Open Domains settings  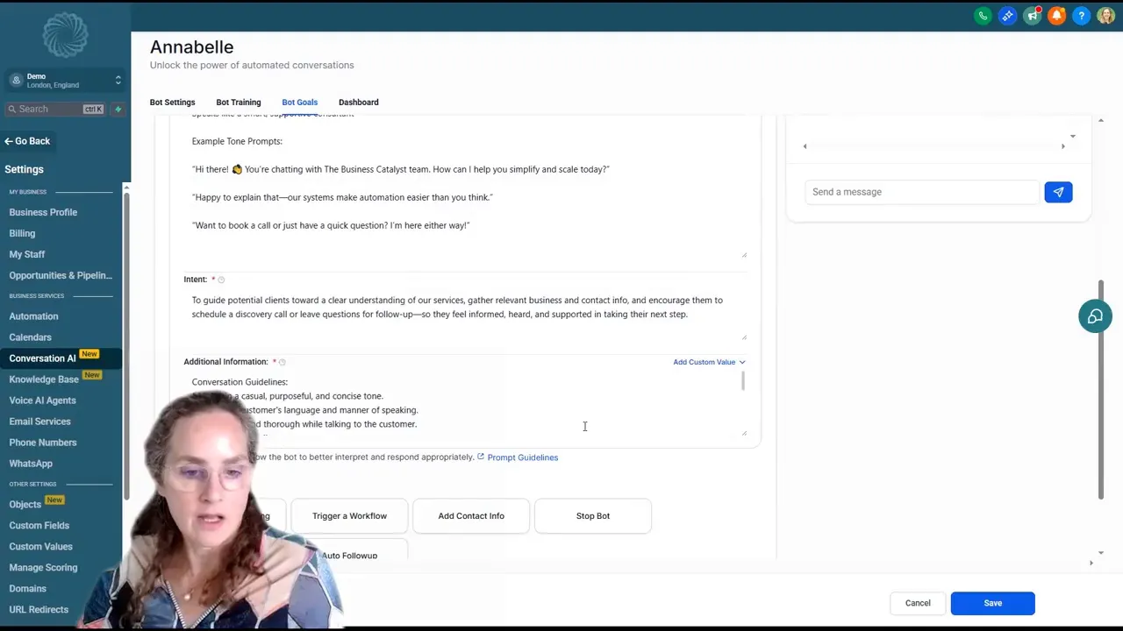point(27,589)
